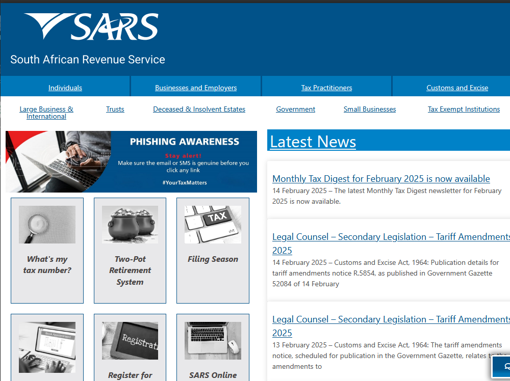Open Tax Exempt Institutions link
510x381 pixels.
pos(464,109)
